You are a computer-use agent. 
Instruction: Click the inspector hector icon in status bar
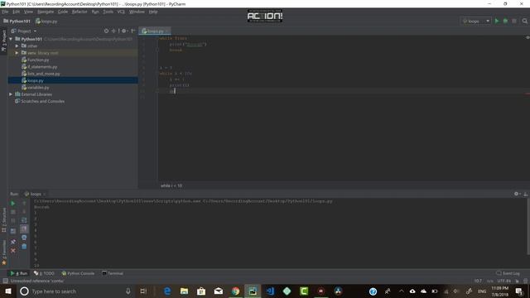525,281
